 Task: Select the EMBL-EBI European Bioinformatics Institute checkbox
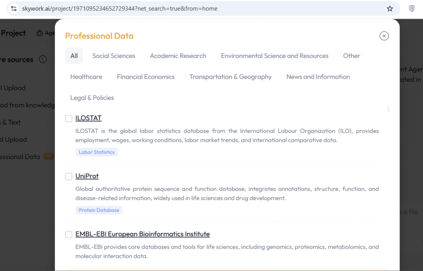pyautogui.click(x=69, y=234)
